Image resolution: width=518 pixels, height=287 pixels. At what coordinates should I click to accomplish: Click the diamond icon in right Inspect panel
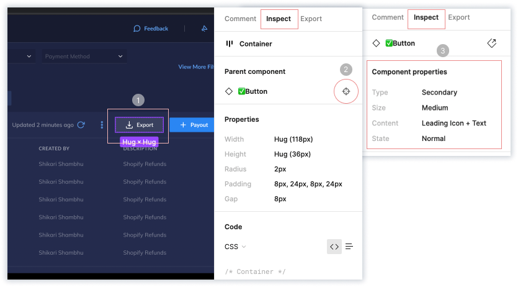376,43
